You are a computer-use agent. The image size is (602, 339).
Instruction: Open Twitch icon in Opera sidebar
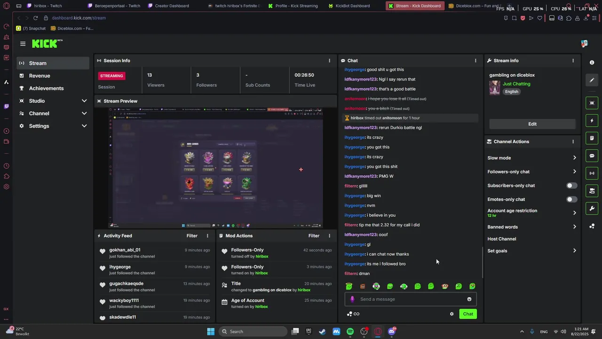tap(6, 106)
